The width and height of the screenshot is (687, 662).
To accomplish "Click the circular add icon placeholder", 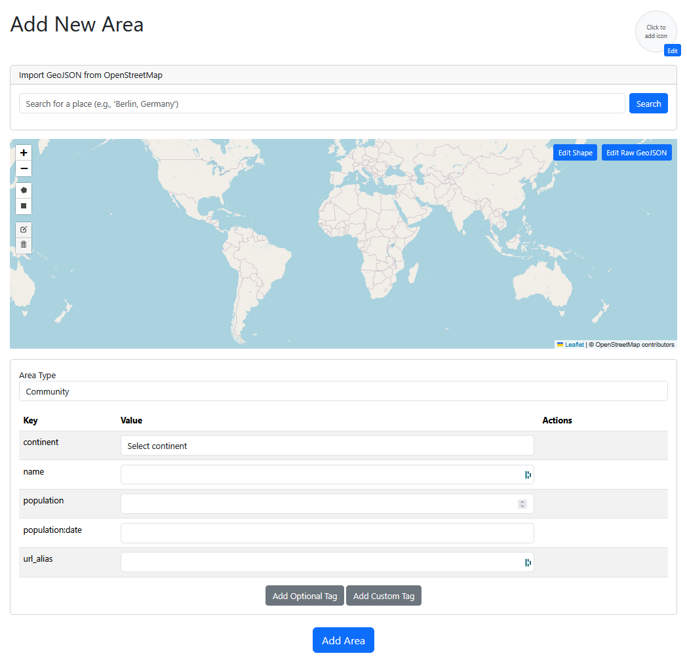I will [656, 31].
